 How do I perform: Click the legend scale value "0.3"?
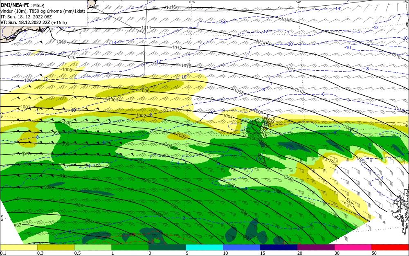(40, 253)
